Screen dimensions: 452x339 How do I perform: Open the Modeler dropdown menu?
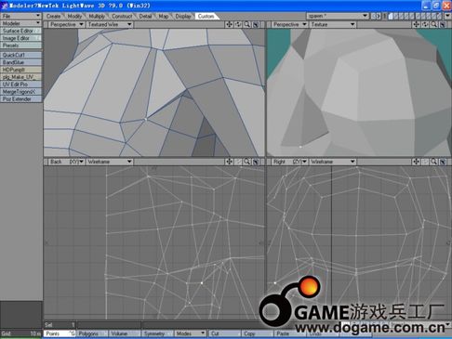click(20, 23)
